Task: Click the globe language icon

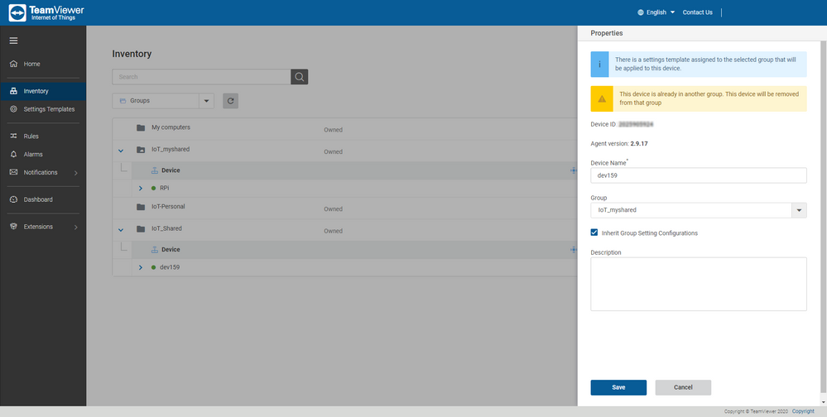Action: click(x=640, y=12)
